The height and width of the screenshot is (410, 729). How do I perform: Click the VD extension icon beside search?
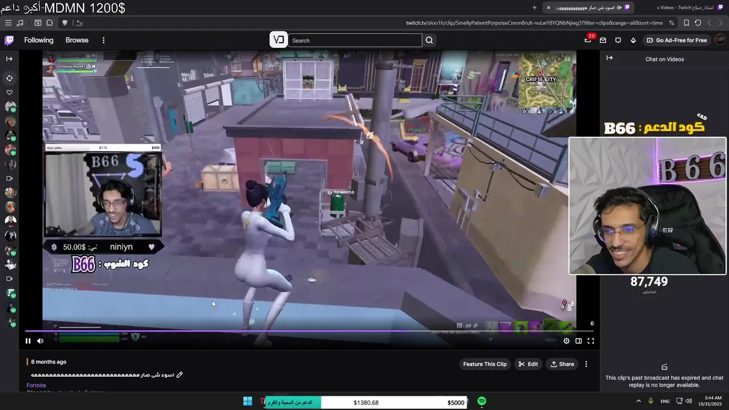pyautogui.click(x=279, y=40)
